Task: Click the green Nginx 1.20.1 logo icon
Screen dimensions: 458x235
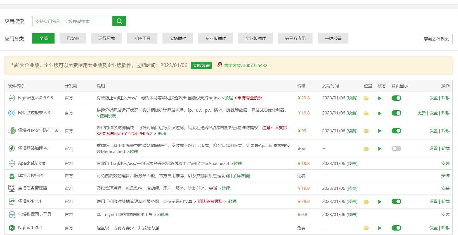Action: point(12,228)
